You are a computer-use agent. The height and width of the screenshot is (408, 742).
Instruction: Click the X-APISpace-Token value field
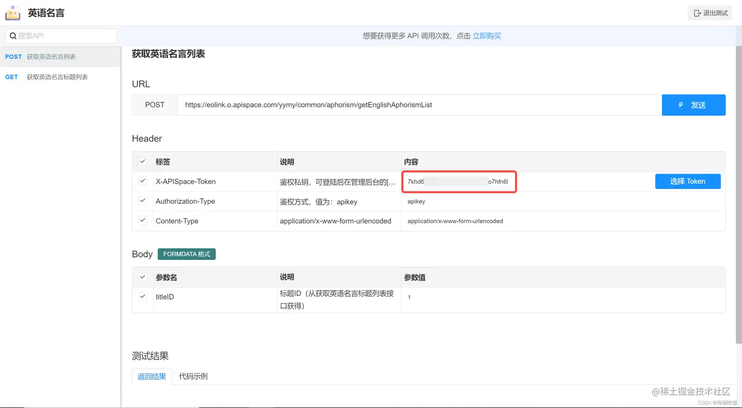458,181
